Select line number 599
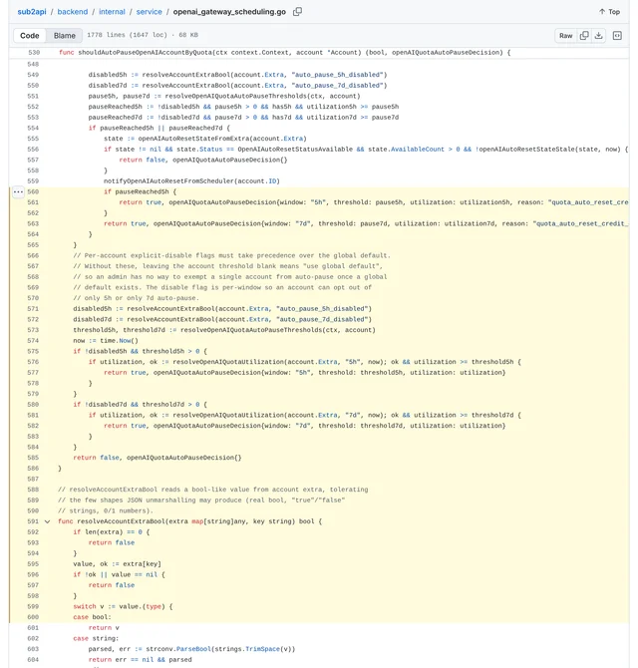Viewport: 638px width, 668px height. click(33, 606)
